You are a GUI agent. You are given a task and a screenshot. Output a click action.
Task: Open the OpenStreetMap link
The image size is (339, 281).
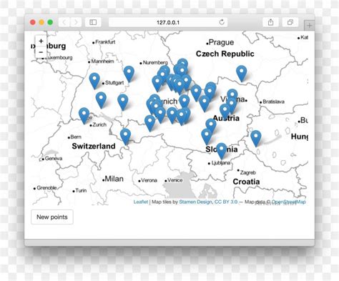(289, 202)
